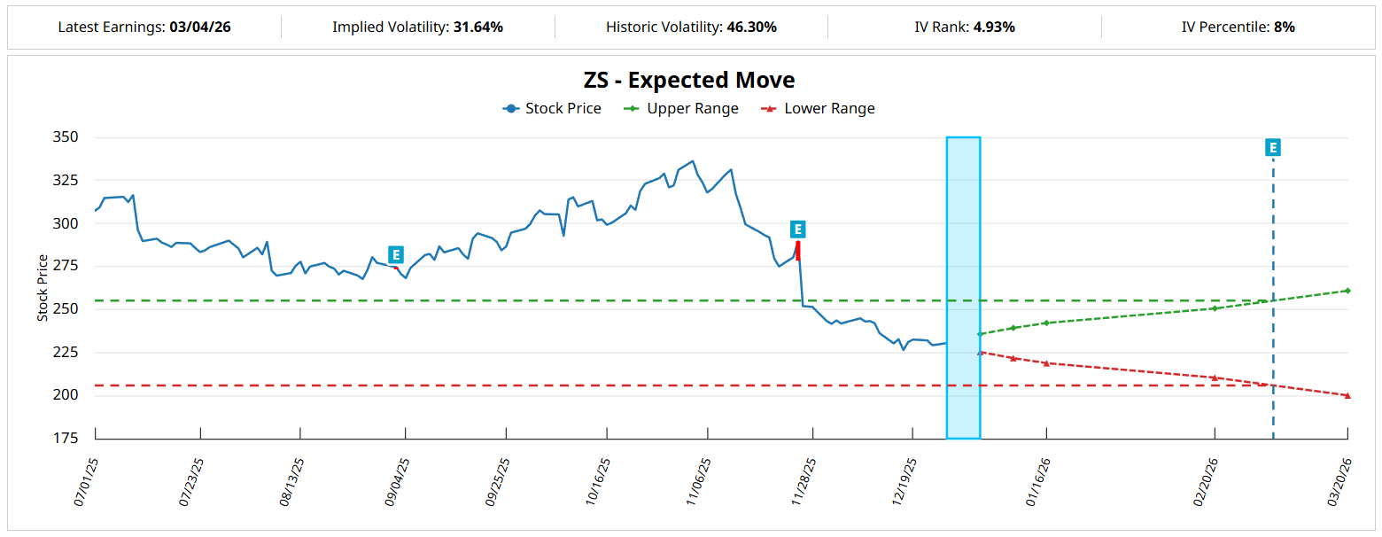Viewport: 1382px width, 537px height.
Task: Click the light blue highlighted band
Action: coord(963,266)
